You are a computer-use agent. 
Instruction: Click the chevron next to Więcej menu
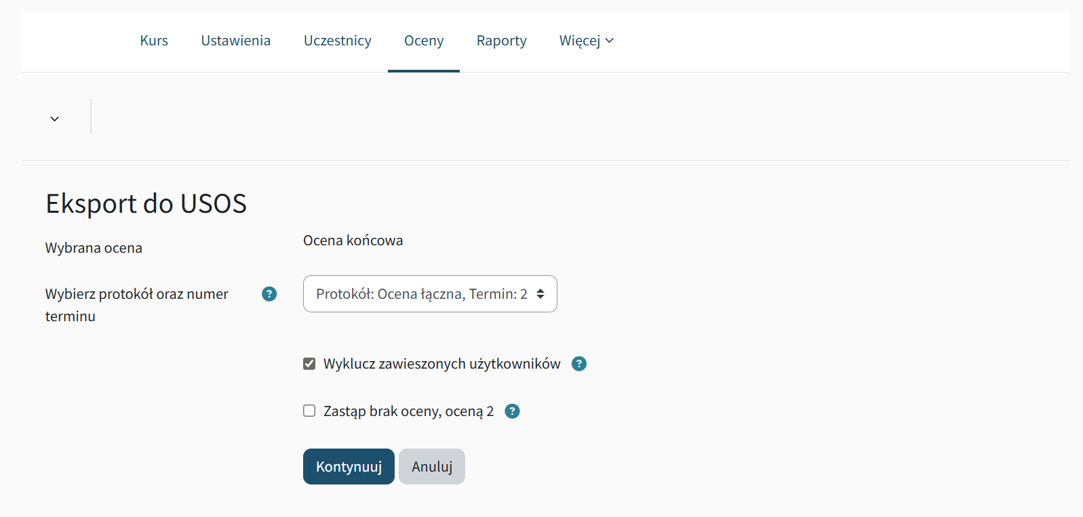610,41
